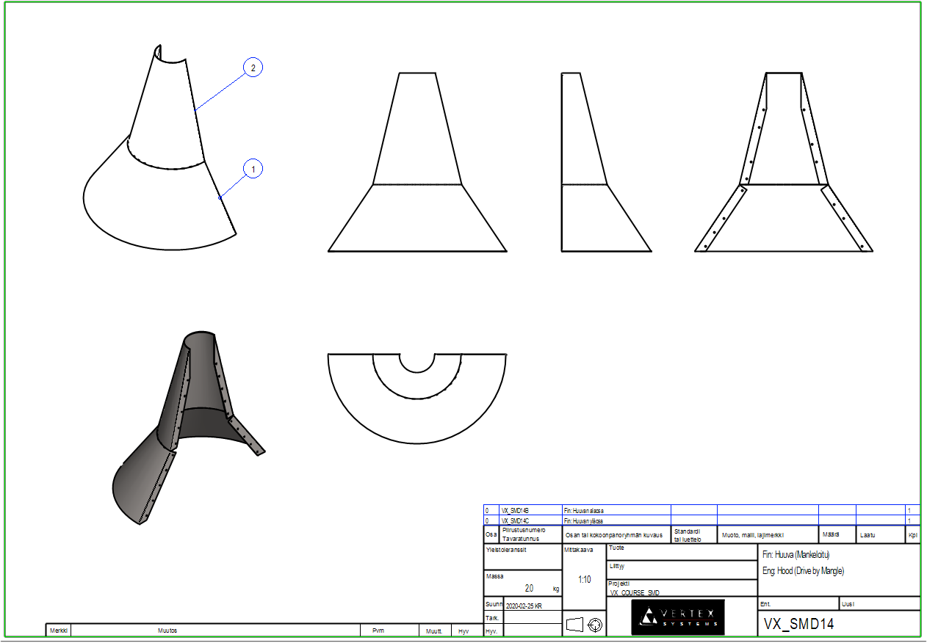Viewport: 927px width, 643px height.
Task: Click balloon number 2 on isometric view
Action: (253, 68)
